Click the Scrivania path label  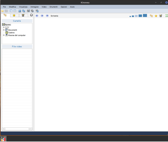[x=54, y=16]
